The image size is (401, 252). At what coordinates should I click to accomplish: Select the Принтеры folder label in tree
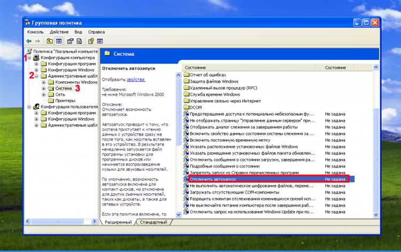coord(65,101)
